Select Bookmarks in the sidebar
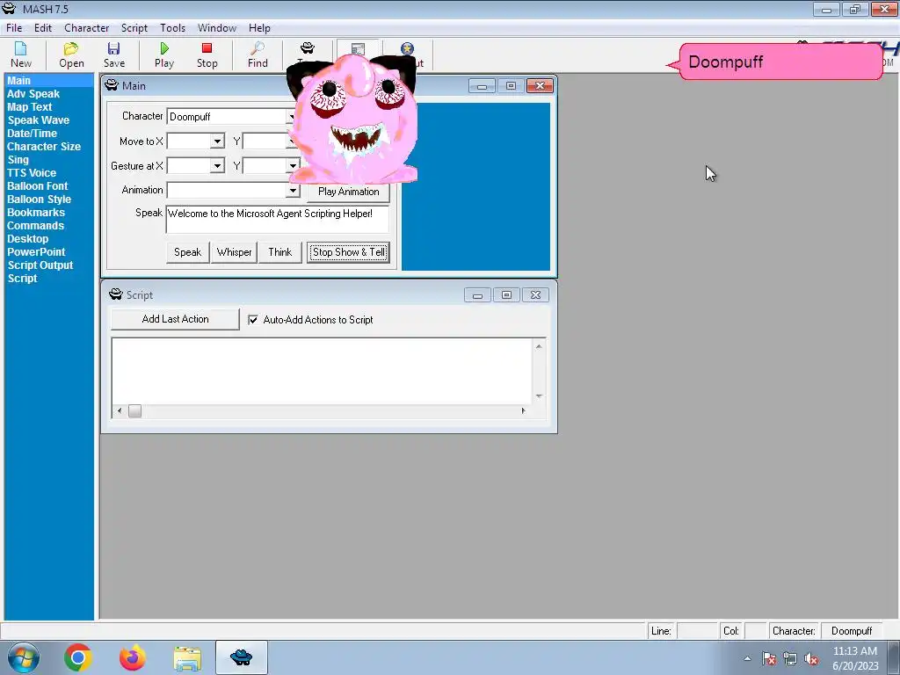Screen dimensions: 900x675 (36, 213)
